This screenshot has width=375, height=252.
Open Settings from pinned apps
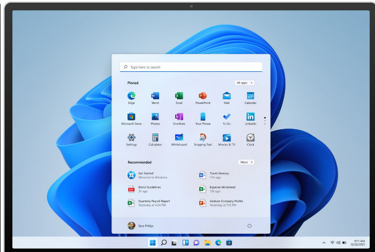[x=131, y=139]
